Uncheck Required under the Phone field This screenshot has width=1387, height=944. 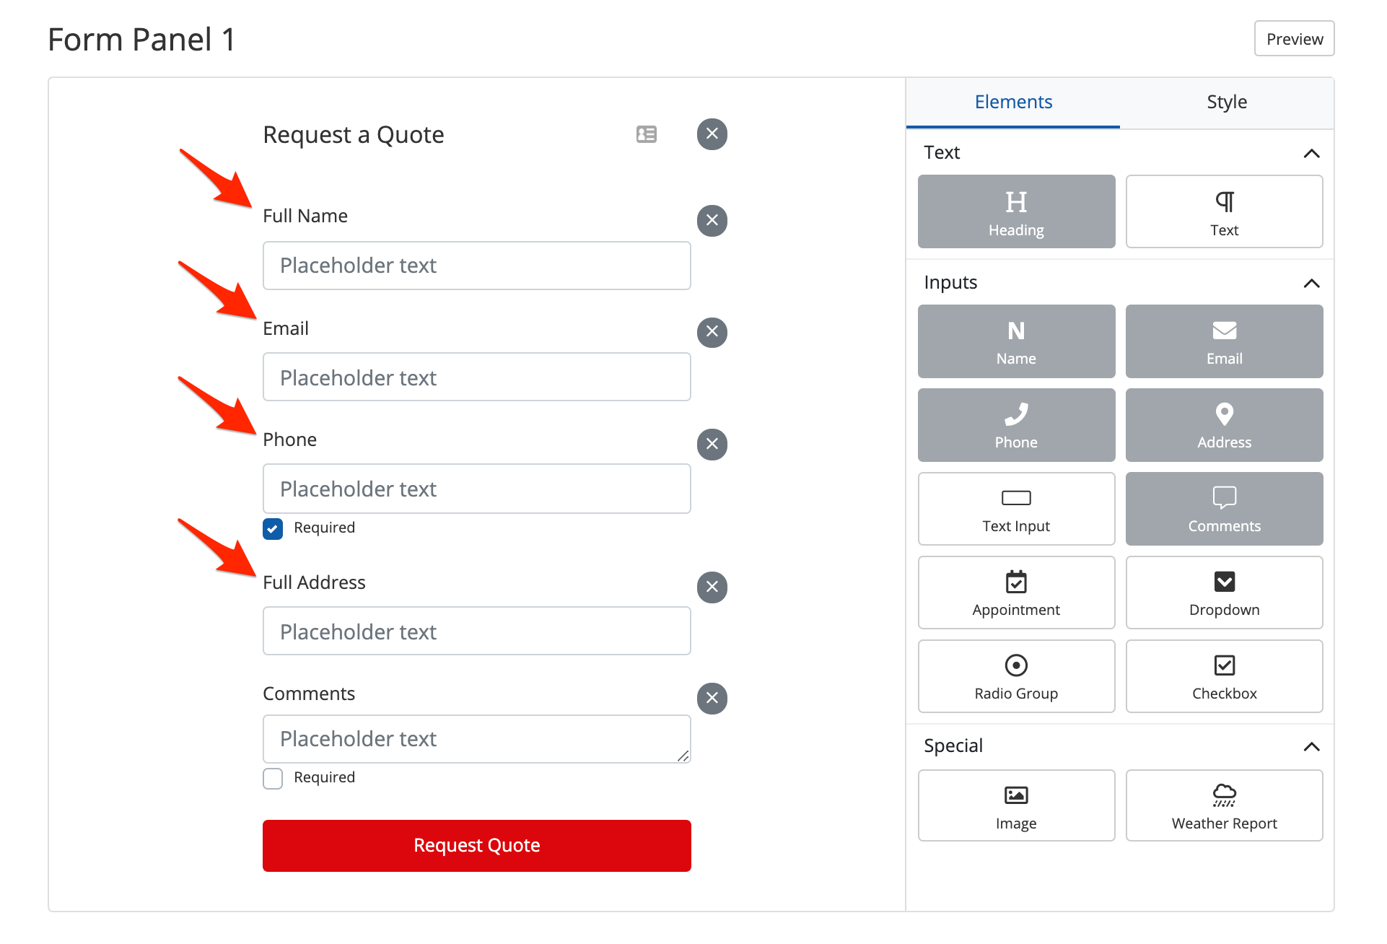(273, 528)
